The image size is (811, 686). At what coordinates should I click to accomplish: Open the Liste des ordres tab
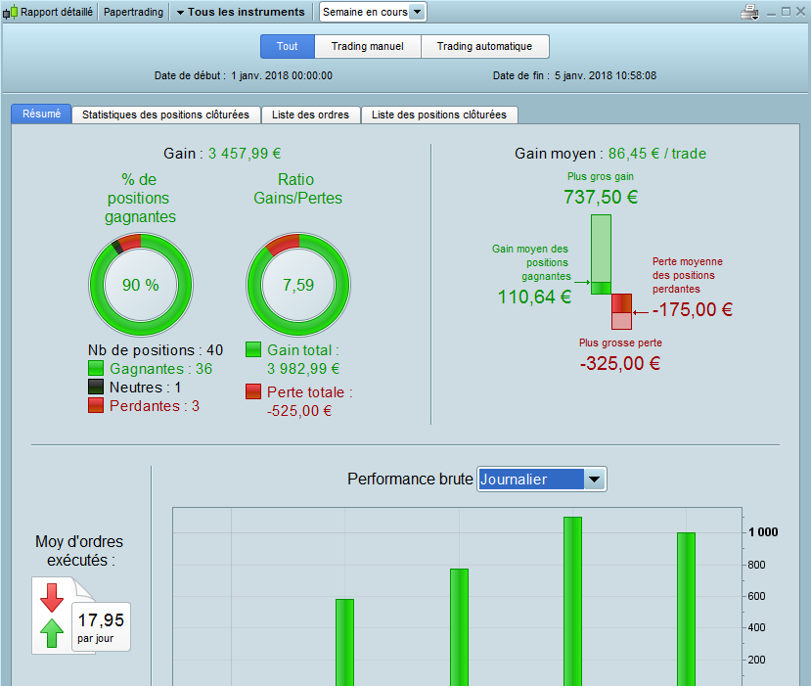pos(310,114)
